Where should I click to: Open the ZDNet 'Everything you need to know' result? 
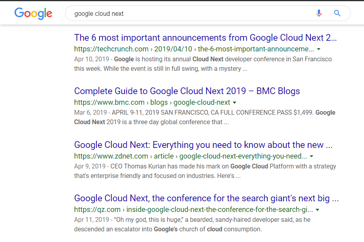click(203, 145)
